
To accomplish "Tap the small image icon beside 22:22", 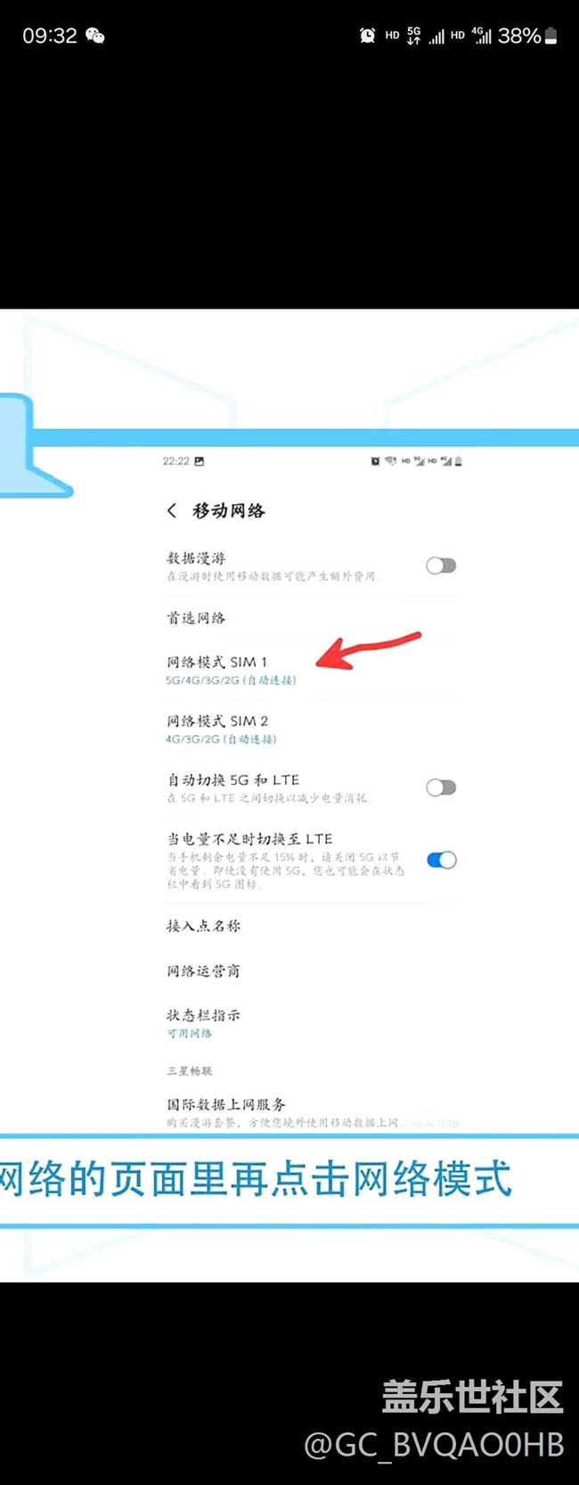I will [x=200, y=461].
